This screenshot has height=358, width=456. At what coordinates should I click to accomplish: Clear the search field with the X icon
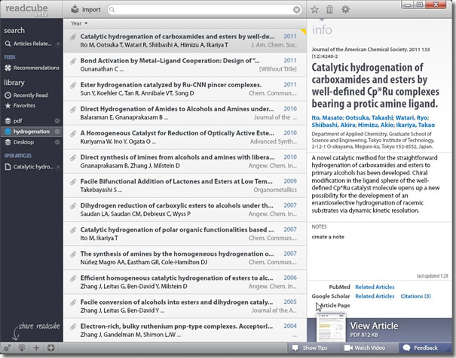click(296, 10)
